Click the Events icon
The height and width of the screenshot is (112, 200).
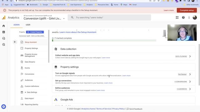tap(22, 68)
